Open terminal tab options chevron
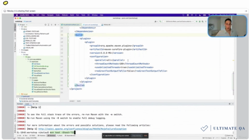 [37, 104]
